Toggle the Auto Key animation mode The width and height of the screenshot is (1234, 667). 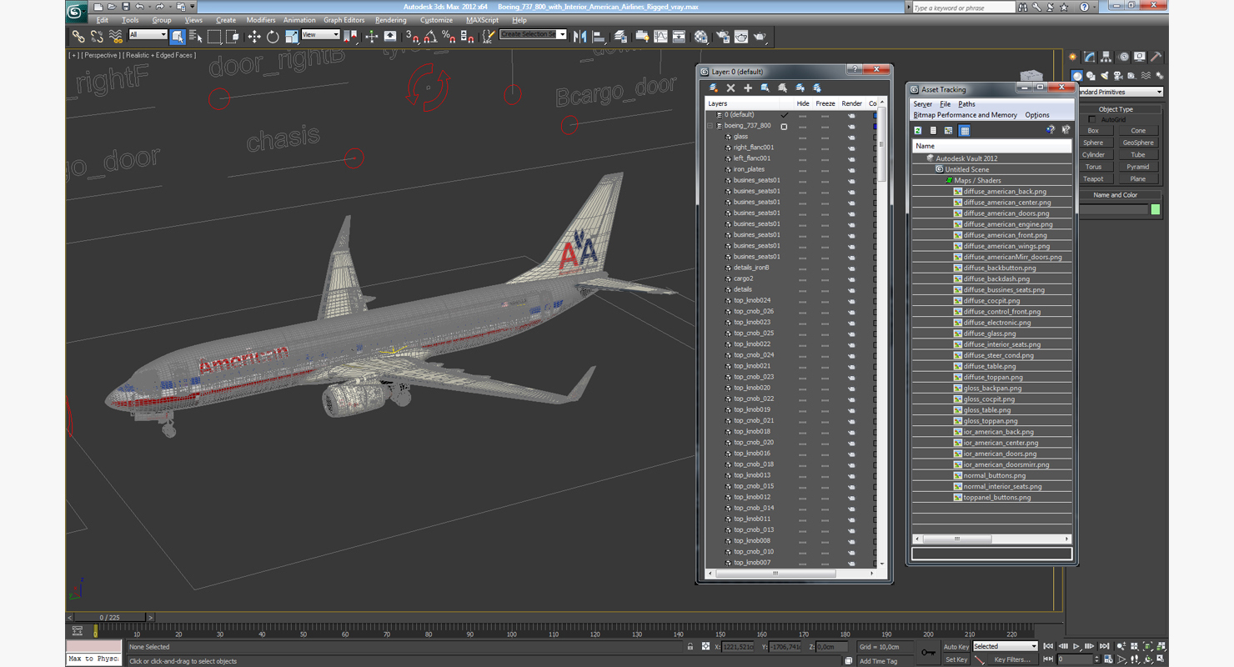[x=956, y=647]
